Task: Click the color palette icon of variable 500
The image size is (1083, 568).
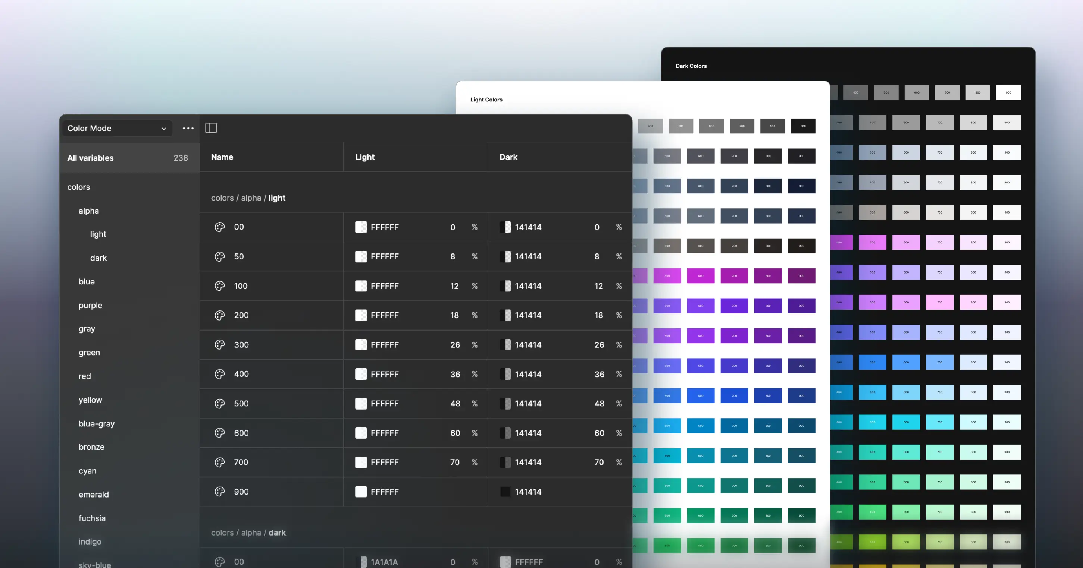Action: [x=220, y=403]
